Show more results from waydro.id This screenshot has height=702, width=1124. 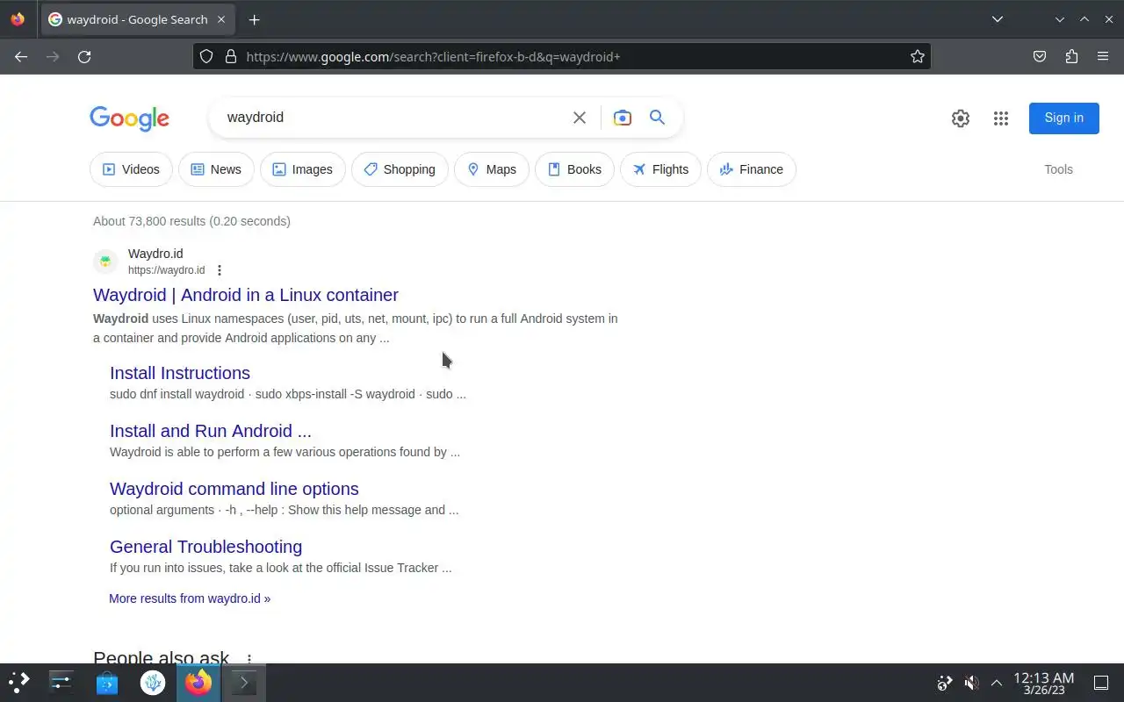[x=190, y=598]
